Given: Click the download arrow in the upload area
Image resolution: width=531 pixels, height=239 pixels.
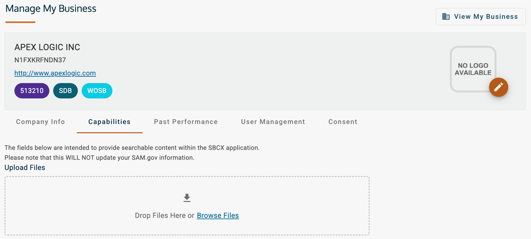Looking at the screenshot, I should [x=187, y=197].
